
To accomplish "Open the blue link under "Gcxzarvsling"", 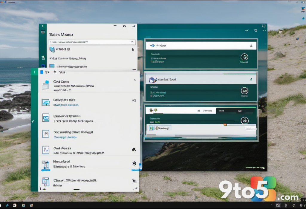I will pos(65,137).
